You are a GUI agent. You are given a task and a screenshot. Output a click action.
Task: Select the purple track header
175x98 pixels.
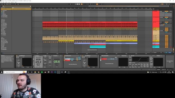[156, 43]
